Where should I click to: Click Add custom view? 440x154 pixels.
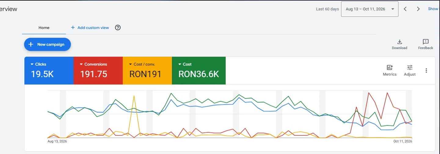click(90, 28)
